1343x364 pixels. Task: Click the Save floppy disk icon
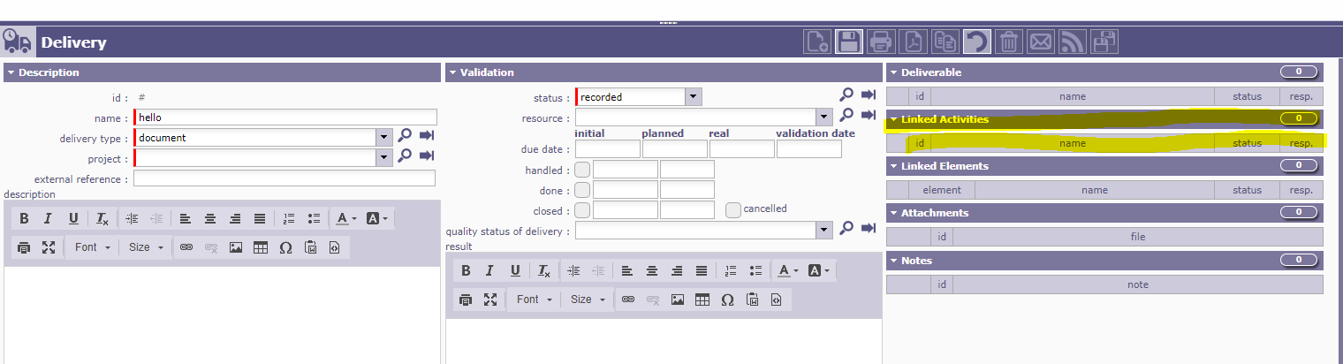849,42
